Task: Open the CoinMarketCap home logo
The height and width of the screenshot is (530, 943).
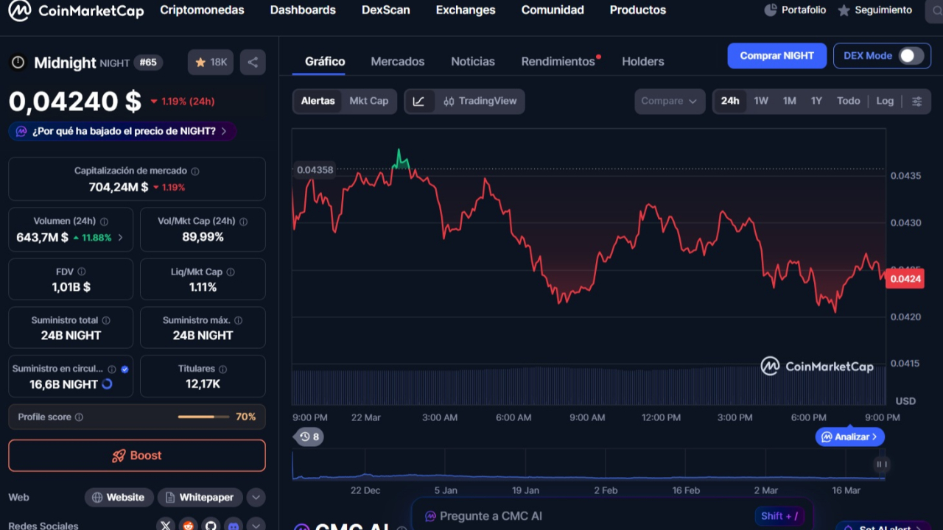Action: (x=76, y=10)
